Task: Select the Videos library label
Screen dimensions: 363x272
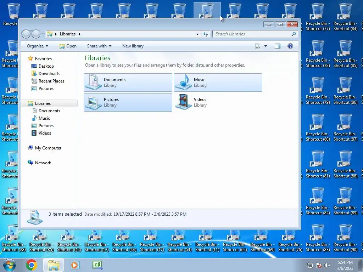Action: pyautogui.click(x=200, y=100)
